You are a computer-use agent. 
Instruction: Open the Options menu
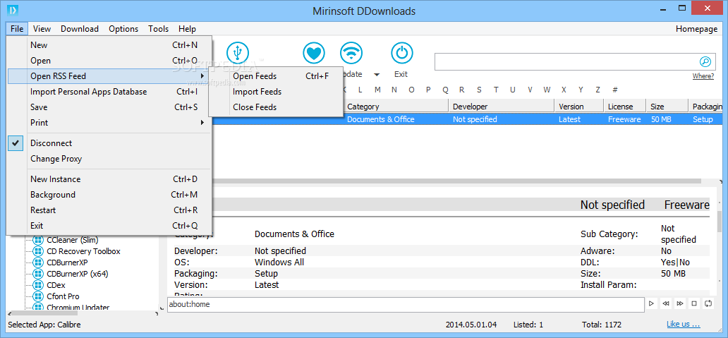click(x=123, y=29)
